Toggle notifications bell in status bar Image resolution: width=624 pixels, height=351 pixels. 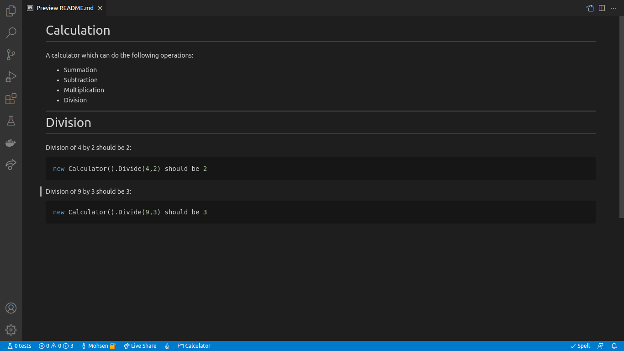(x=614, y=346)
